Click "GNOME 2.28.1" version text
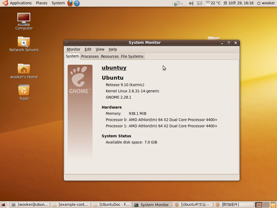The height and width of the screenshot is (208, 277). [x=118, y=97]
